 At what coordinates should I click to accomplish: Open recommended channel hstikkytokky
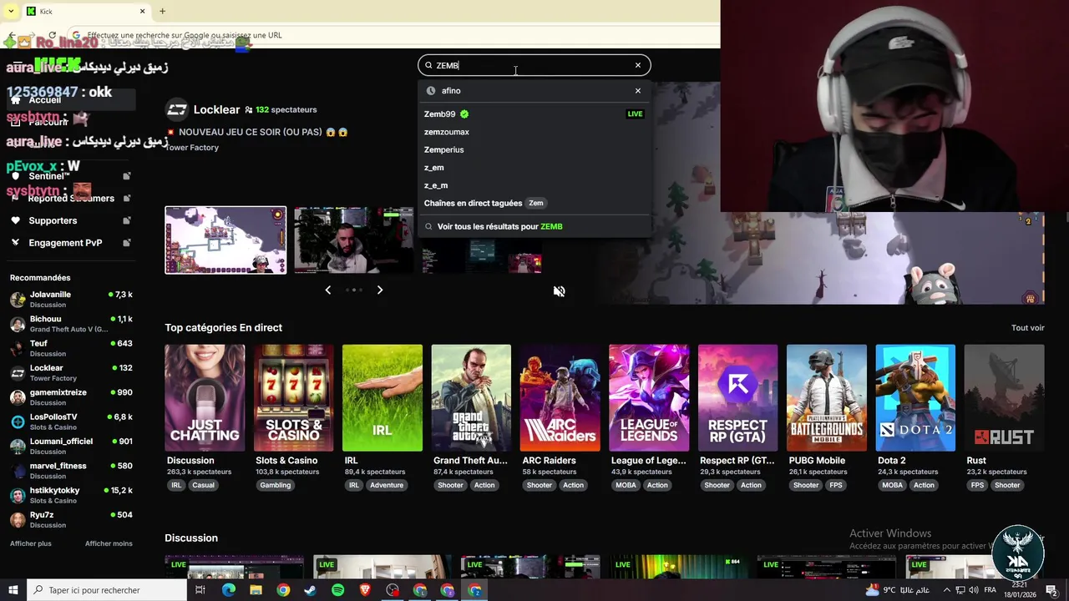point(71,495)
